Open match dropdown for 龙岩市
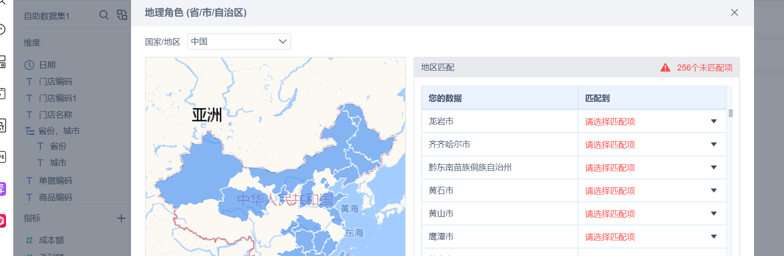 (713, 121)
